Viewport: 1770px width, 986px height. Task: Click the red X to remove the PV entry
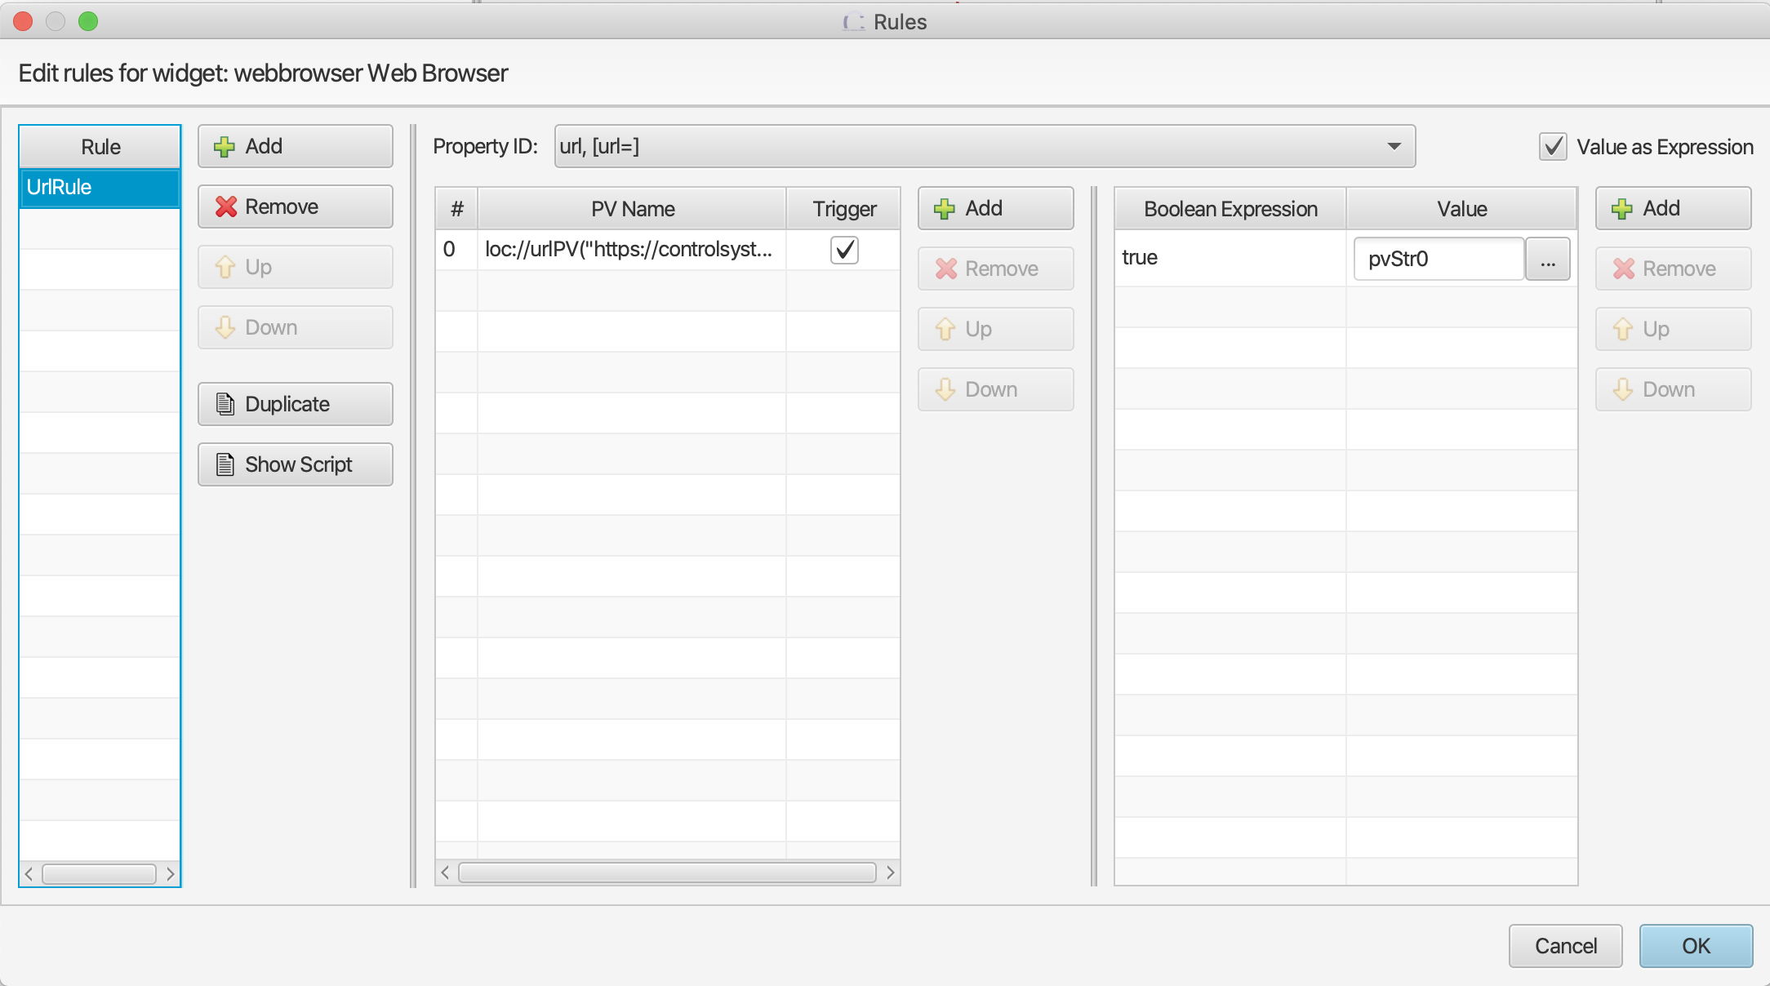coord(946,269)
